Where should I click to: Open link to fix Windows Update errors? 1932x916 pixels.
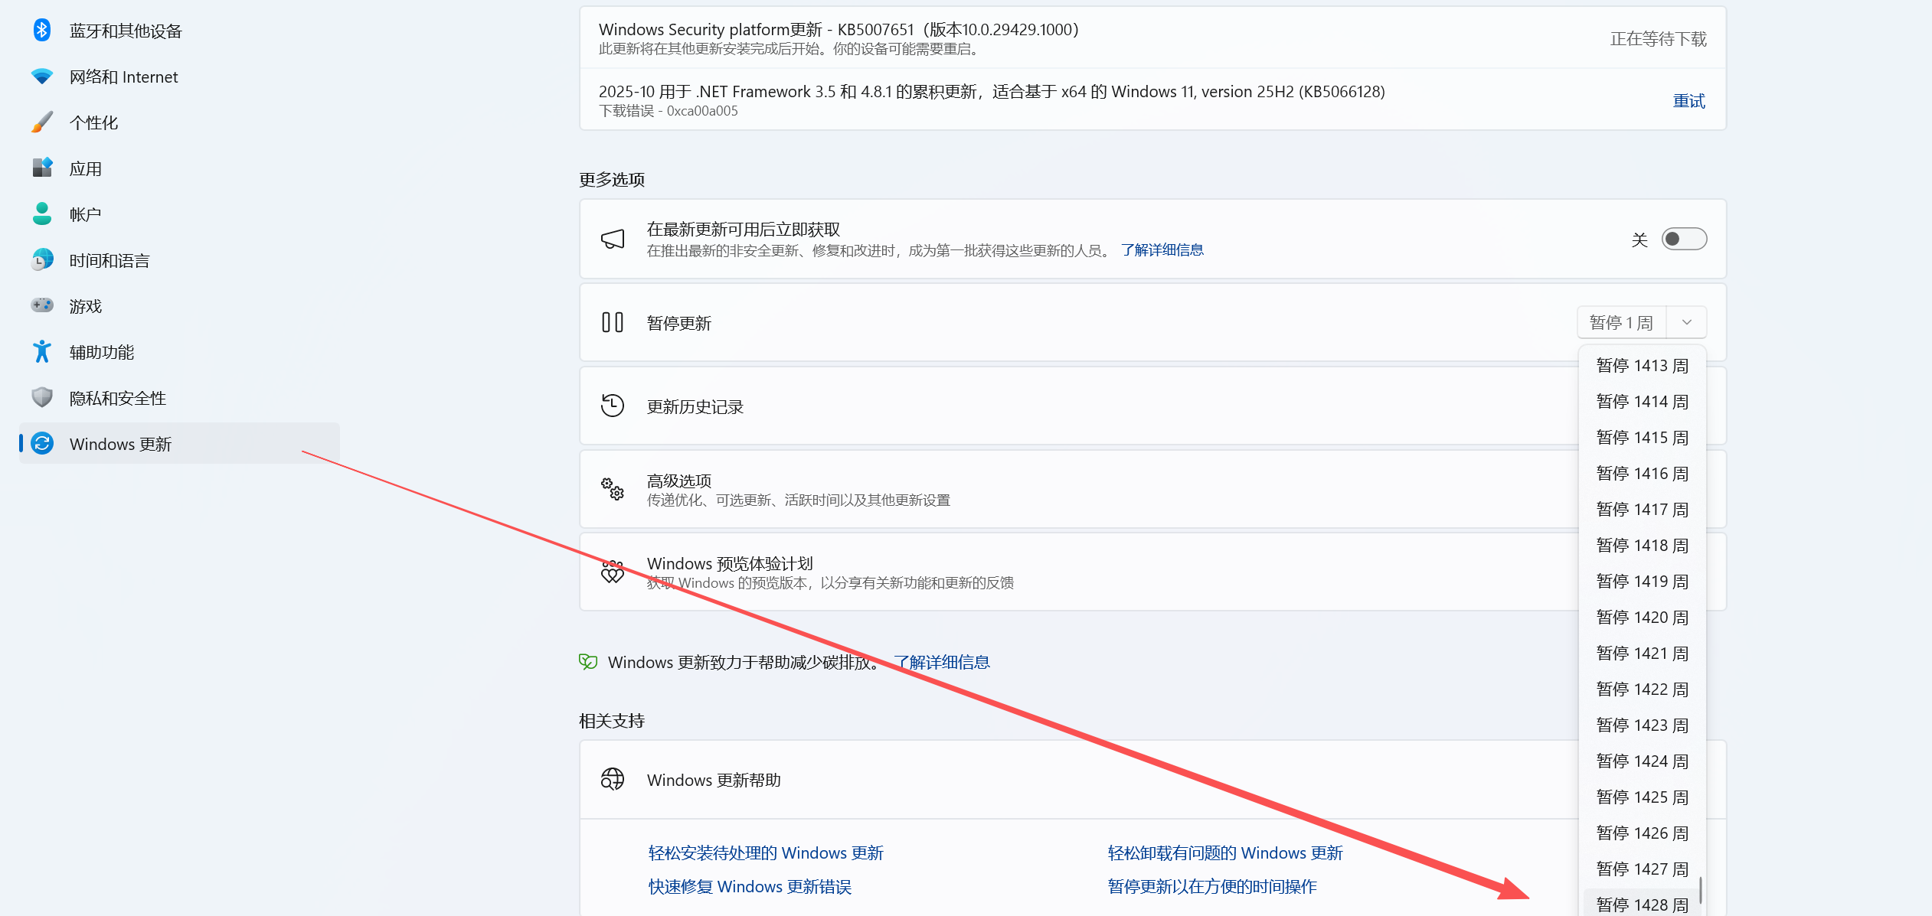click(x=750, y=886)
